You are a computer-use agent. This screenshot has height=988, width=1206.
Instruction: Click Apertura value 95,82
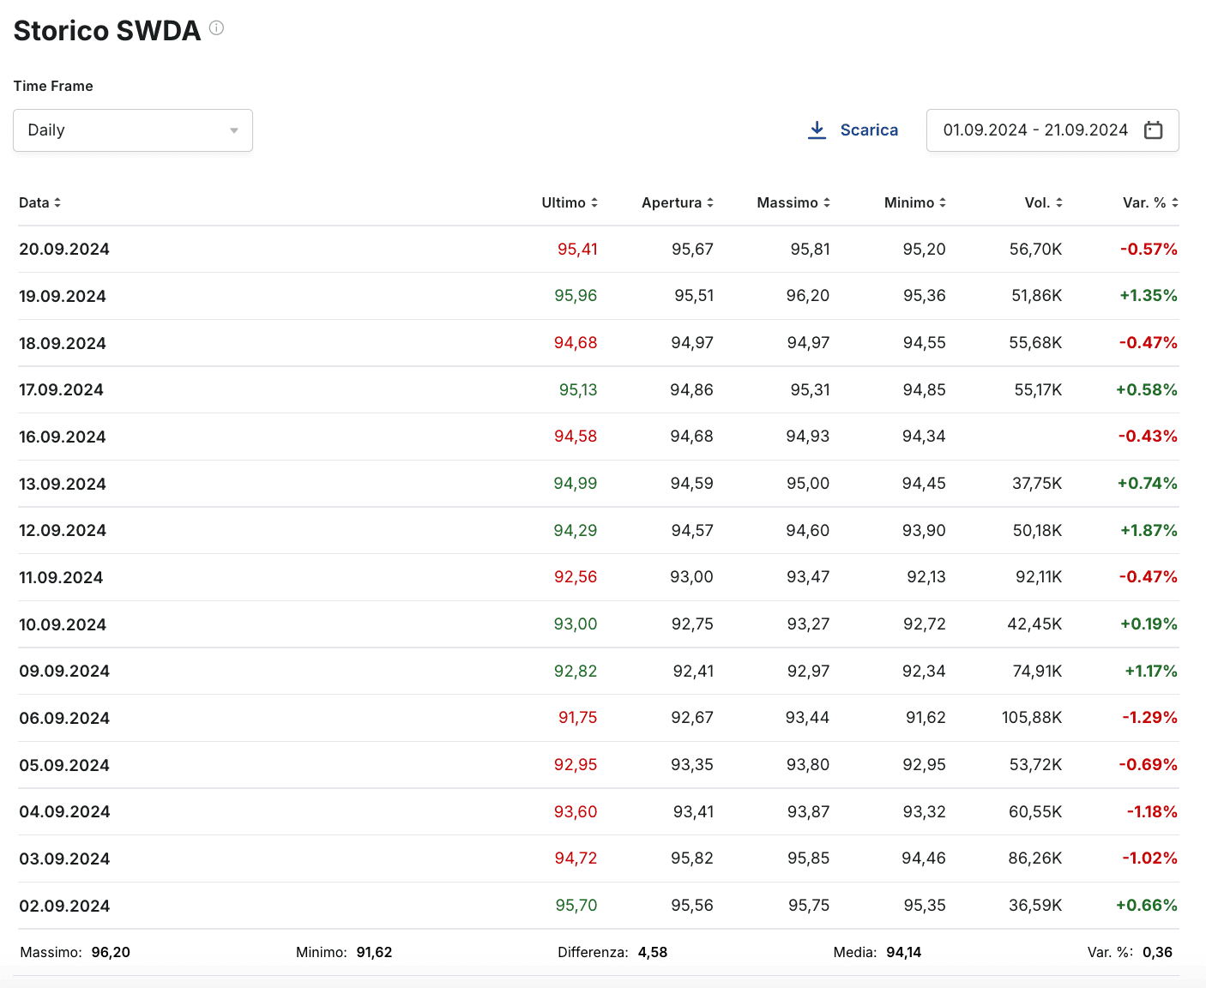tap(692, 858)
